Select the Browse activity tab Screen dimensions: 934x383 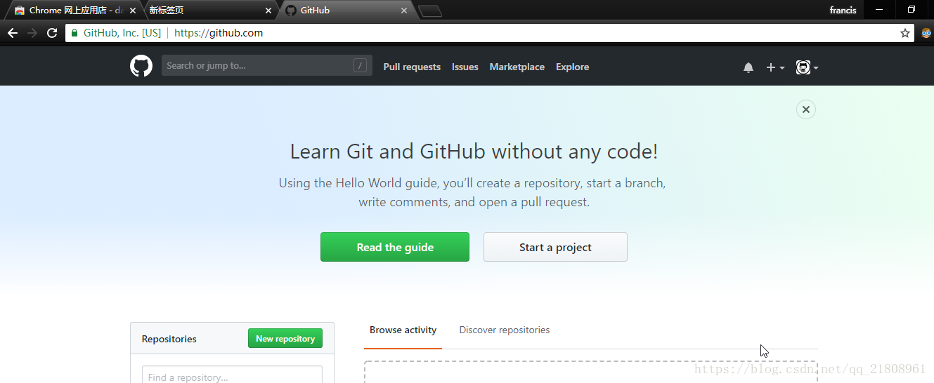403,330
